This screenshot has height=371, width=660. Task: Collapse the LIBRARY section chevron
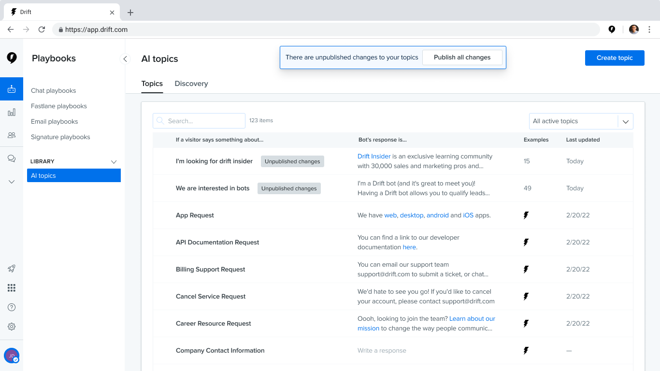114,161
